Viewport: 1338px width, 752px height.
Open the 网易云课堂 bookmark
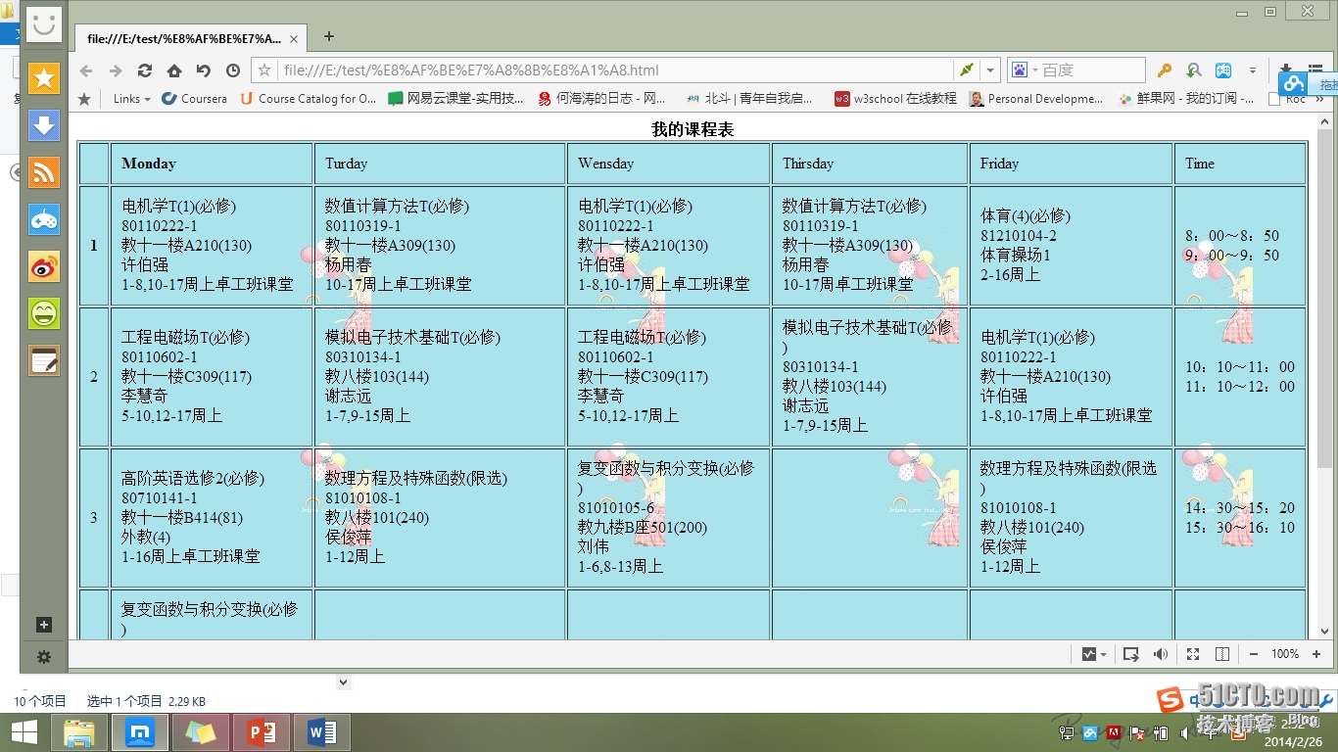(455, 99)
